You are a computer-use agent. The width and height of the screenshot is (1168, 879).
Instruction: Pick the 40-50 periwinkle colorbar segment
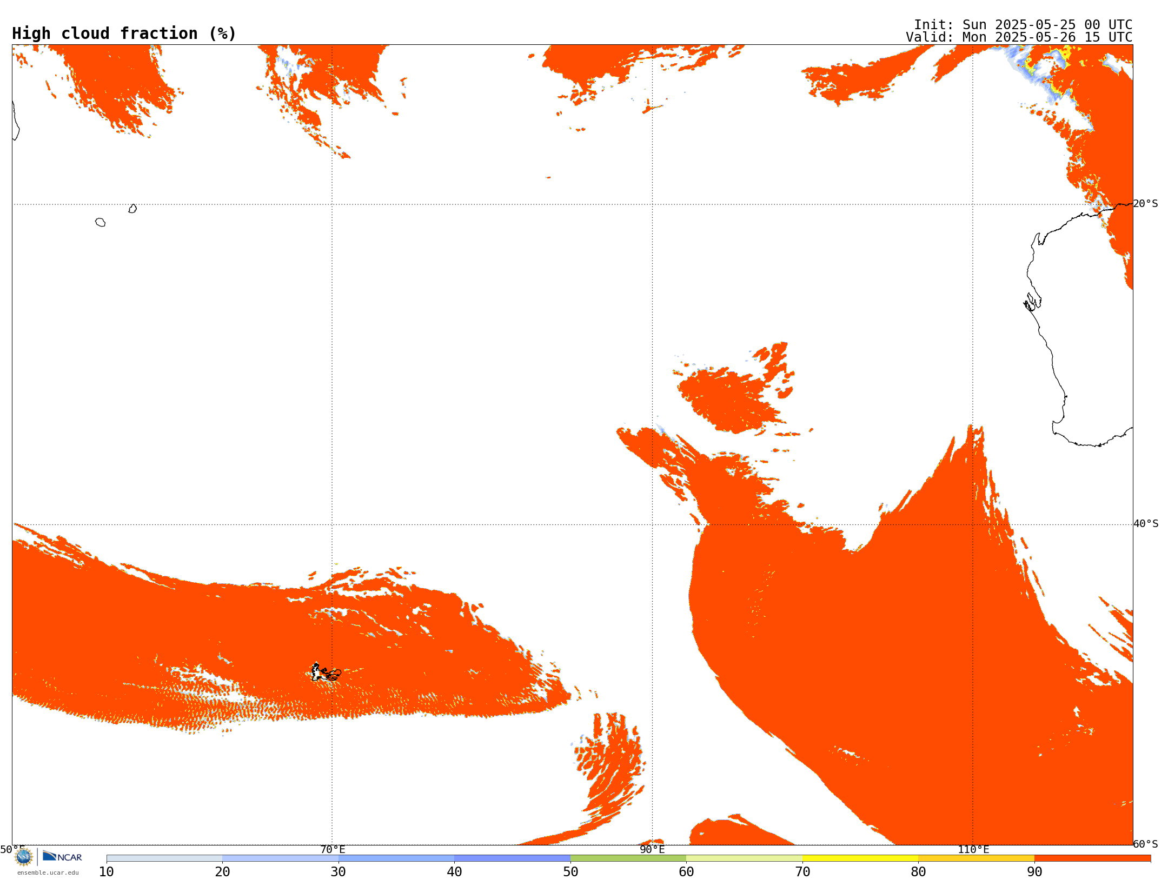[512, 858]
